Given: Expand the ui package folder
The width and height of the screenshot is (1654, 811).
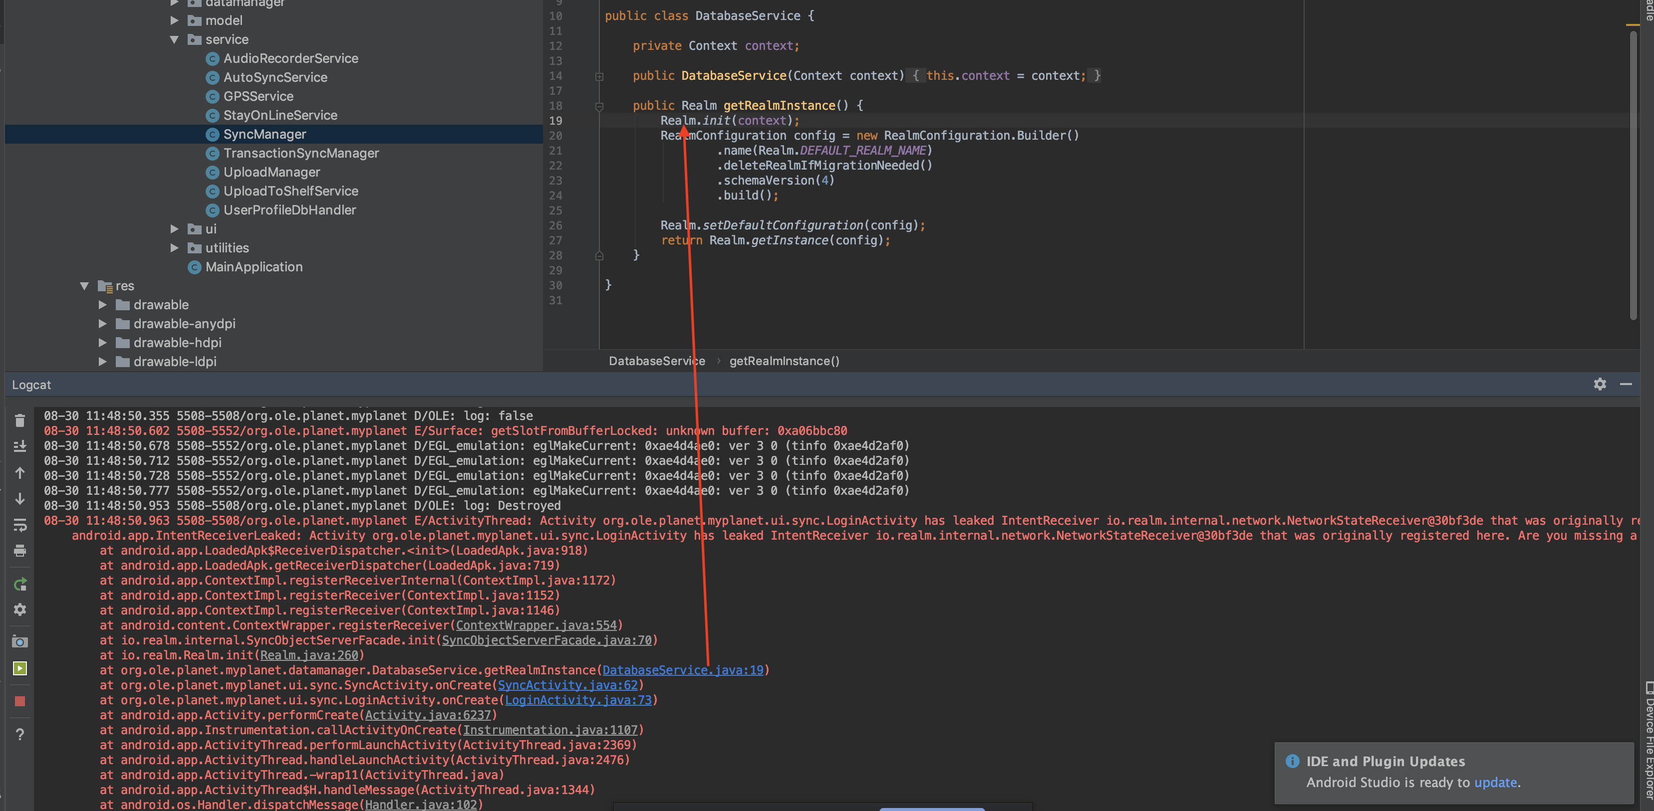Looking at the screenshot, I should coord(174,228).
